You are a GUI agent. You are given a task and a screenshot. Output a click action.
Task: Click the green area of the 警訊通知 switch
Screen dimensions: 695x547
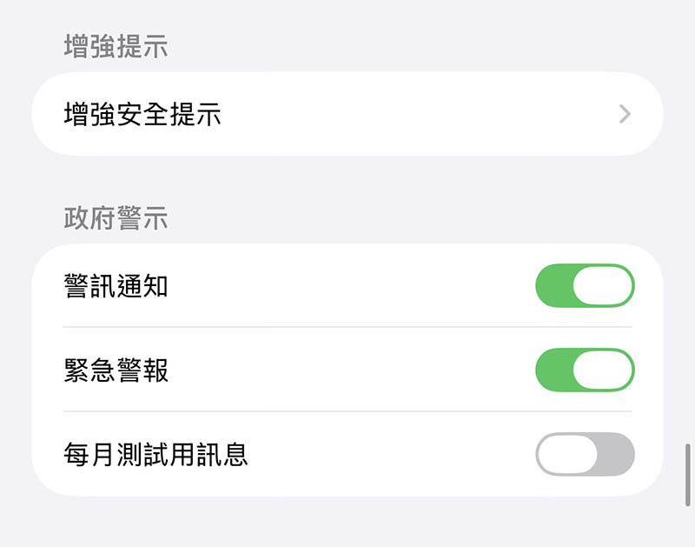pyautogui.click(x=553, y=286)
